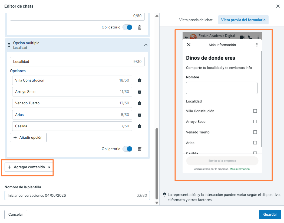Viewport: 284px width, 223px height.
Task: Open the three-dot menu in form preview
Action: coord(257,45)
